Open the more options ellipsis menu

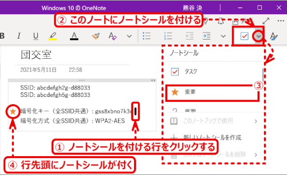[x=281, y=21]
